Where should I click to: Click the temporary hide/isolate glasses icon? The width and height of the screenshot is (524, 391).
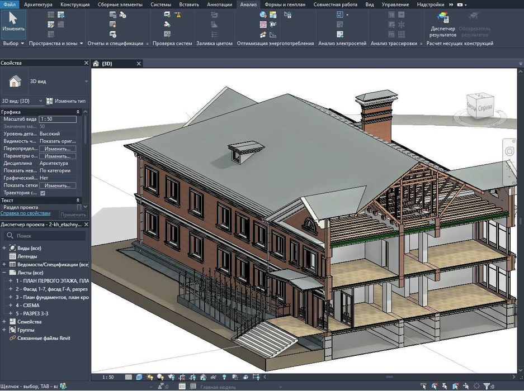213,377
